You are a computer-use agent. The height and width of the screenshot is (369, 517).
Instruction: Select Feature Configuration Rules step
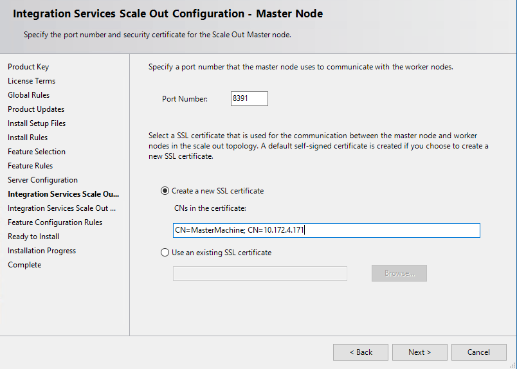coord(55,222)
